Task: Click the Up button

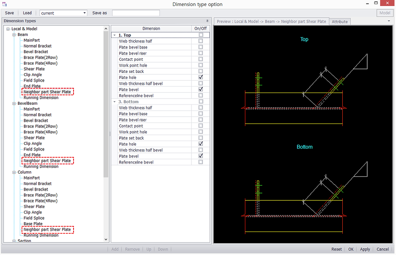Action: point(149,249)
